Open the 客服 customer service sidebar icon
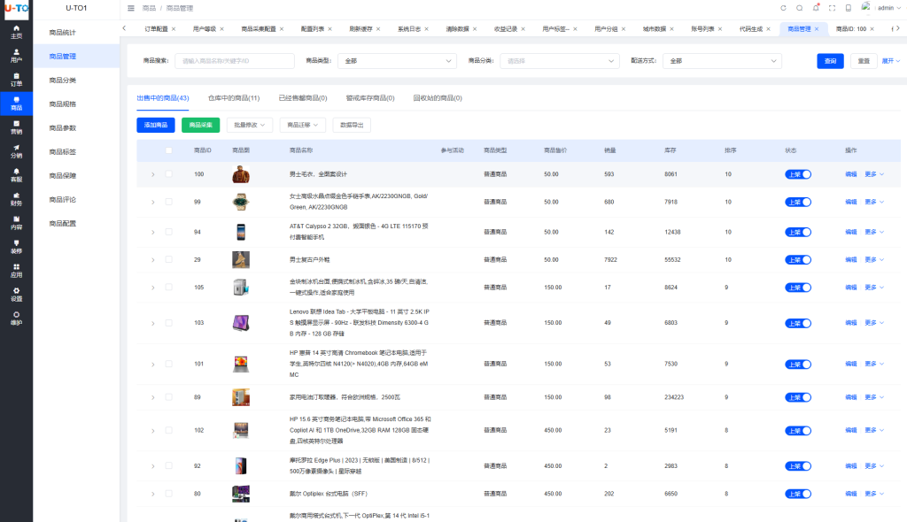907x522 pixels. coord(16,175)
